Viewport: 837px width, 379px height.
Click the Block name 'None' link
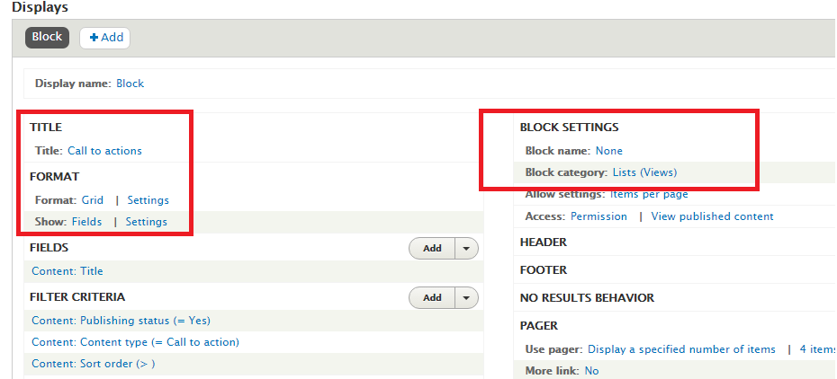tap(608, 151)
